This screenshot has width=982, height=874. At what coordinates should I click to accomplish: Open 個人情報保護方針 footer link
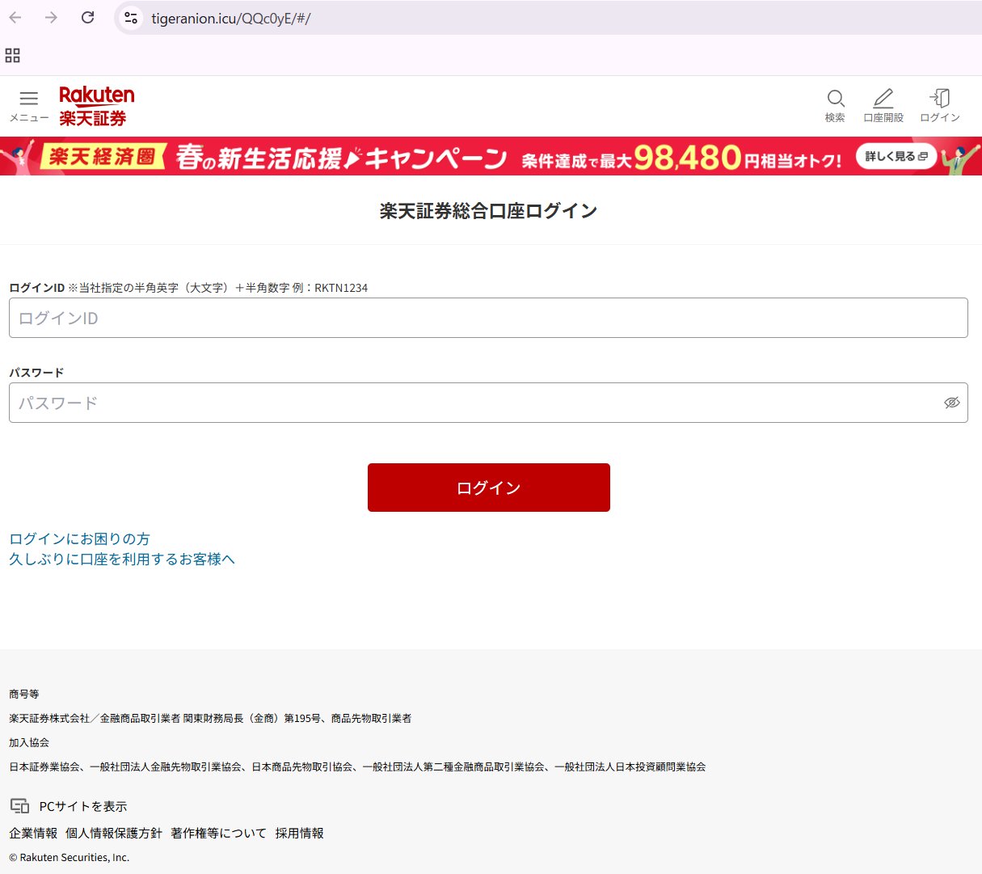tap(114, 833)
